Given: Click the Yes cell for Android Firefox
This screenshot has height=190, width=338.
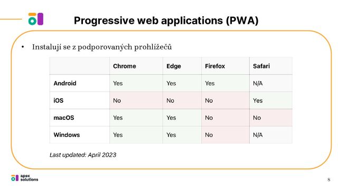Looking at the screenshot, I should (x=226, y=83).
